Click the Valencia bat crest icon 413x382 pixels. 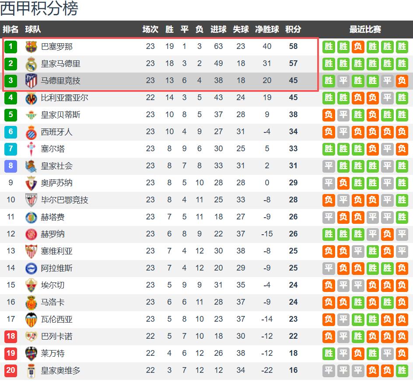(31, 319)
